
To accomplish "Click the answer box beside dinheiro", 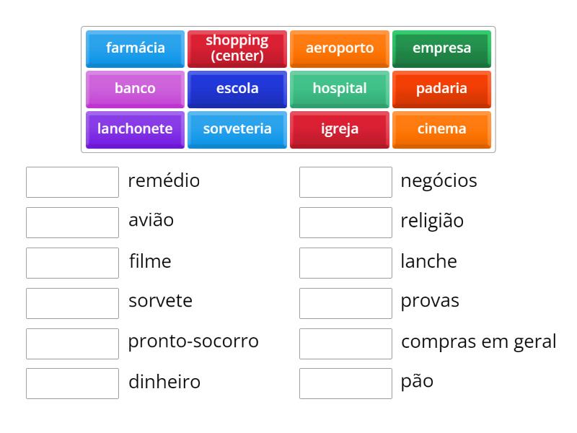I will click(x=71, y=382).
